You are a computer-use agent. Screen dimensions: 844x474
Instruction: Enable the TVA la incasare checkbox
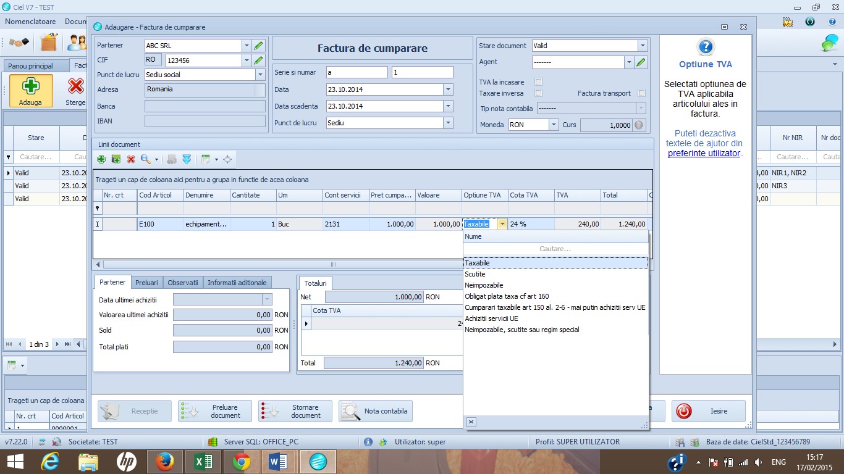click(538, 82)
